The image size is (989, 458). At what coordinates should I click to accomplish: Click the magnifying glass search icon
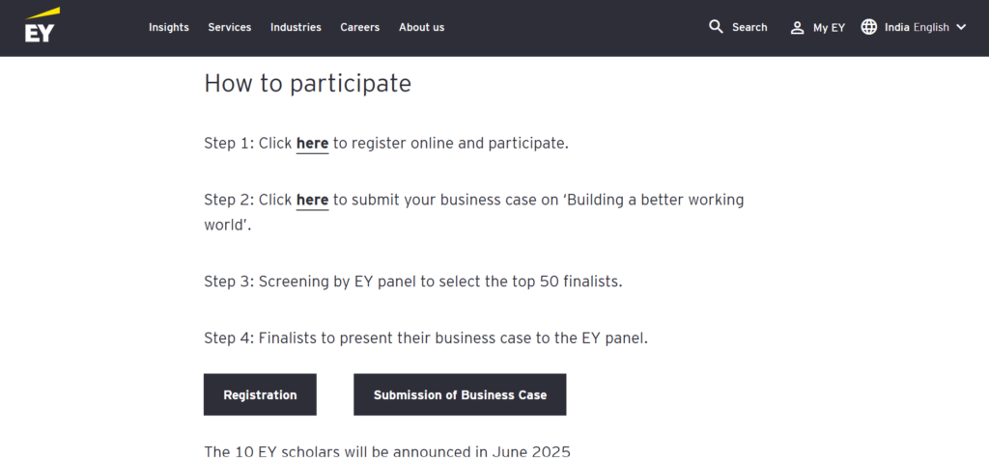coord(716,26)
